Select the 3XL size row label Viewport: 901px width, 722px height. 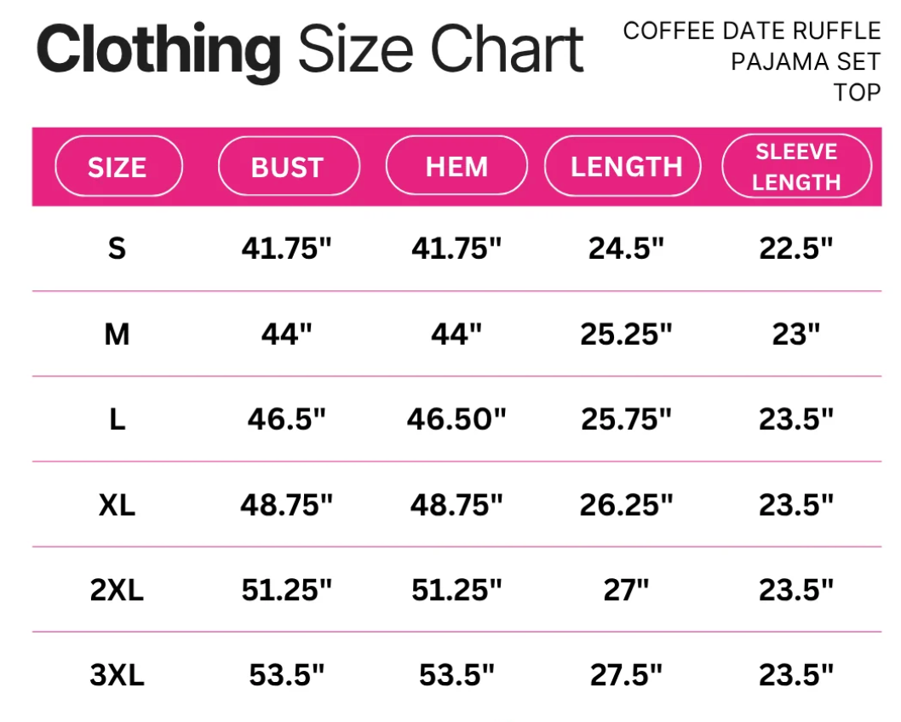pyautogui.click(x=118, y=675)
